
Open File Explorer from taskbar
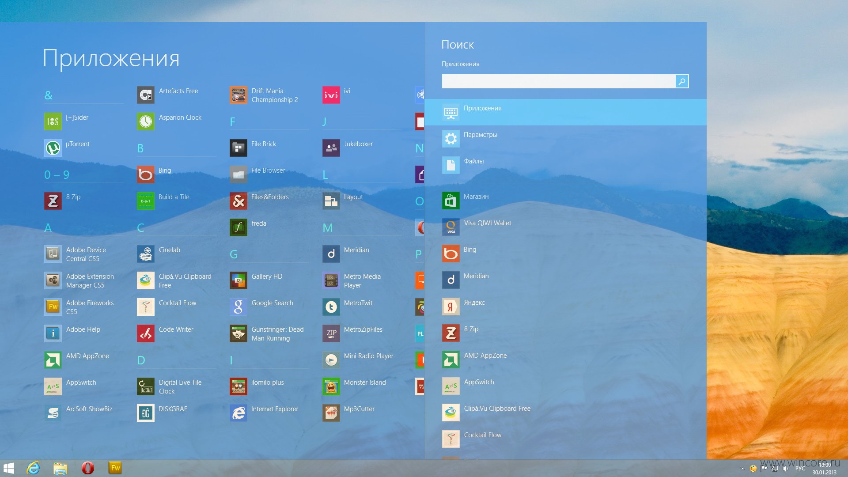pyautogui.click(x=60, y=468)
